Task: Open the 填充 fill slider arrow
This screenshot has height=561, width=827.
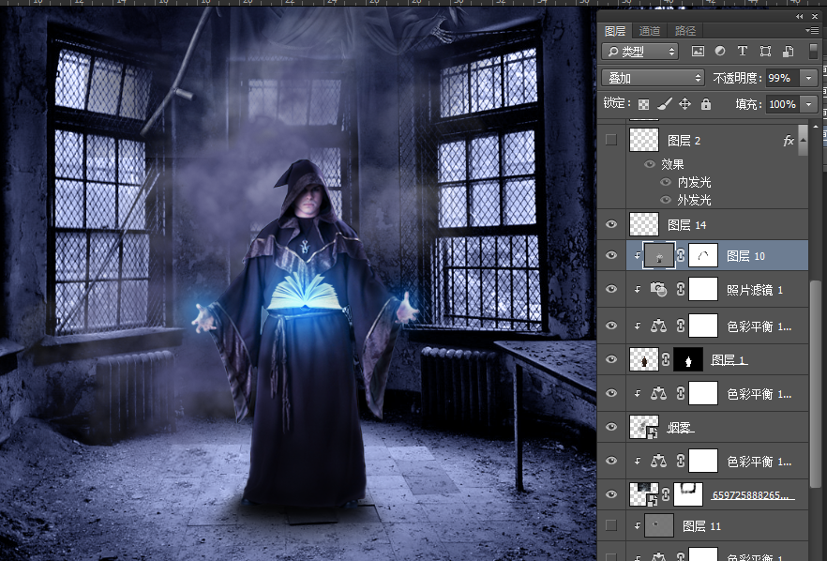Action: pos(808,104)
